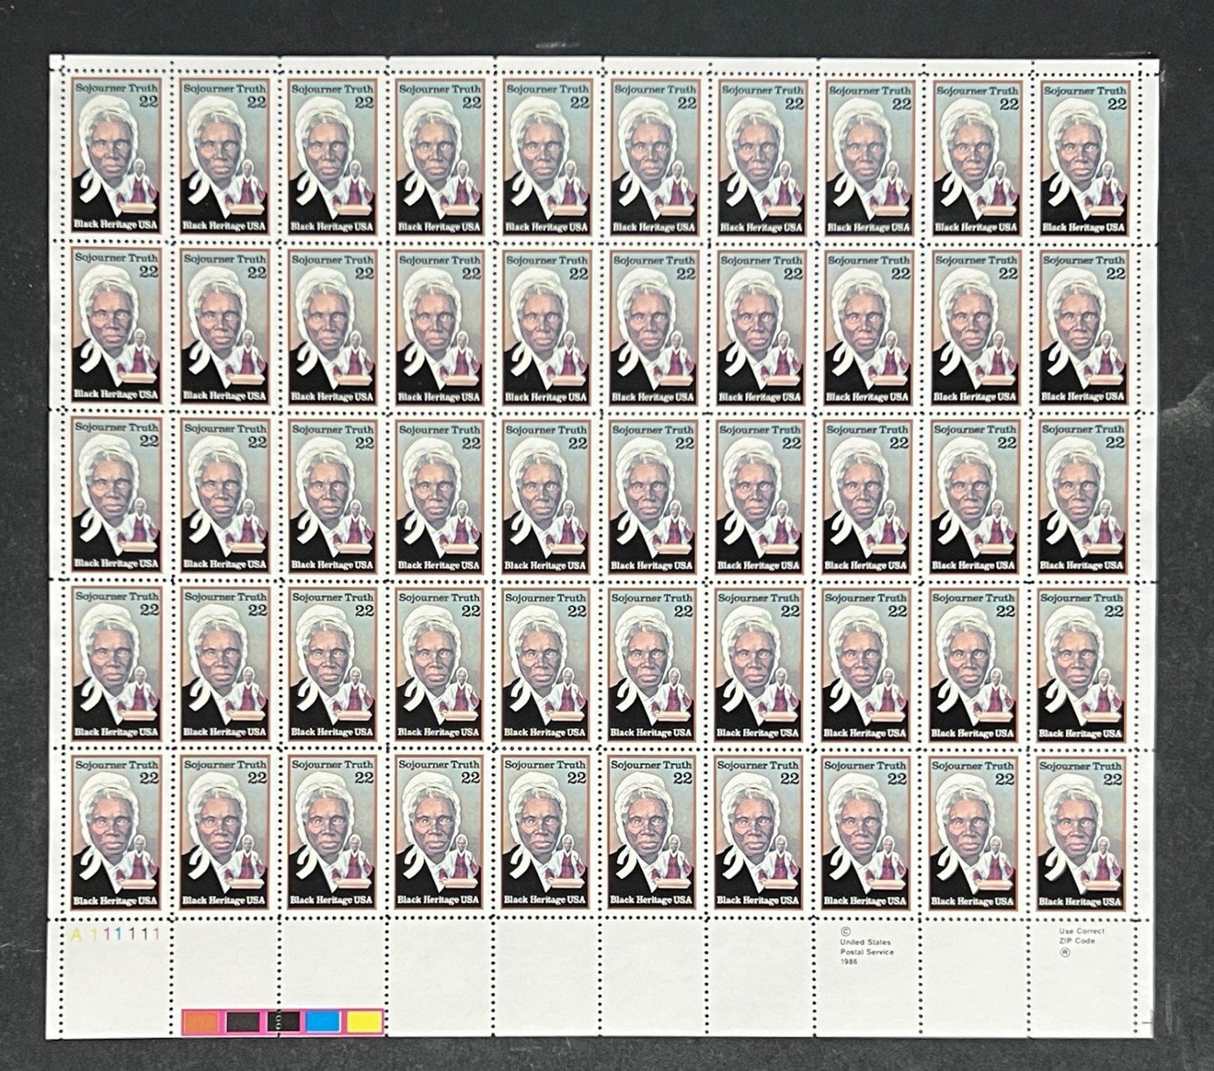The width and height of the screenshot is (1214, 1071).
Task: Select the stamp in the top-right corner
Action: 1084,158
